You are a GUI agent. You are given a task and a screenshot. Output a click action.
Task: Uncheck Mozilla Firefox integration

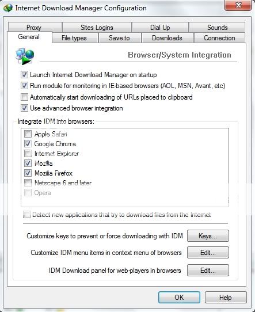pyautogui.click(x=28, y=173)
